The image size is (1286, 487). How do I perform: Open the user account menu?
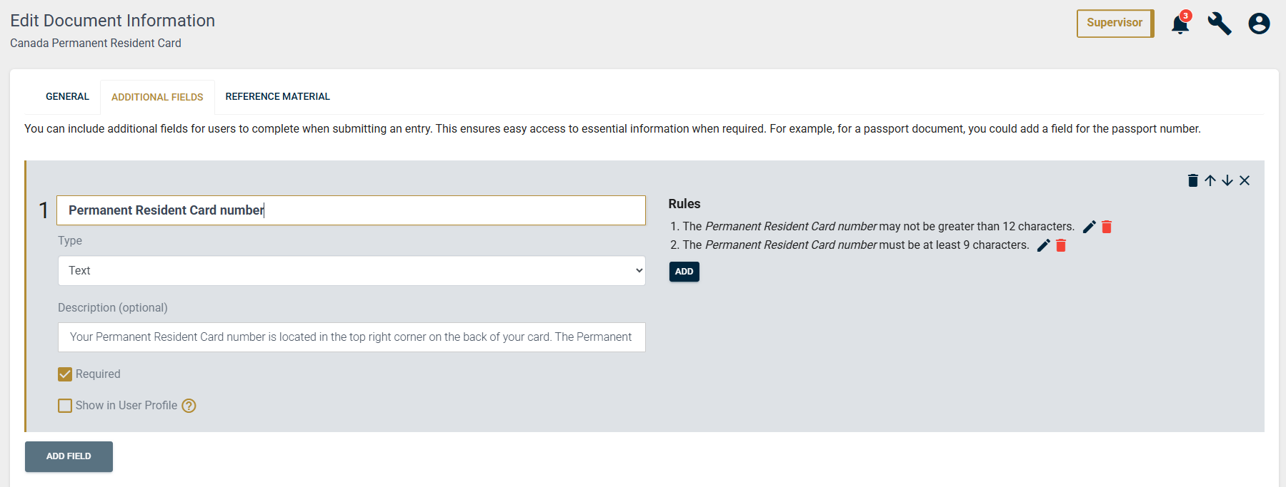(1259, 24)
